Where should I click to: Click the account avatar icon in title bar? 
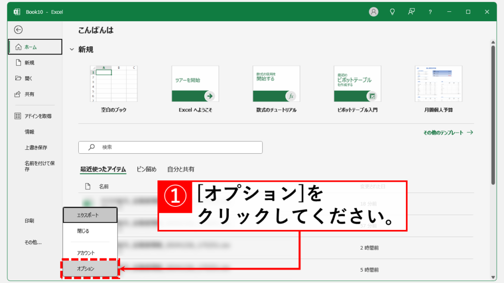[373, 12]
